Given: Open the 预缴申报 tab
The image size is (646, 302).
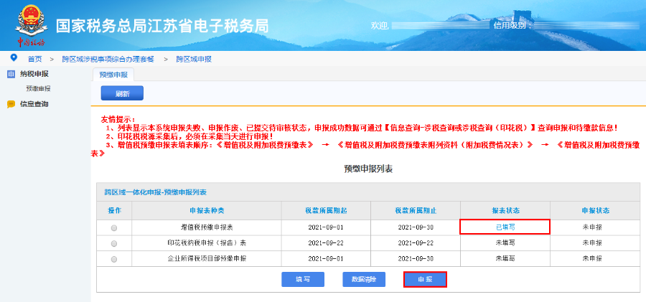Looking at the screenshot, I should 113,75.
